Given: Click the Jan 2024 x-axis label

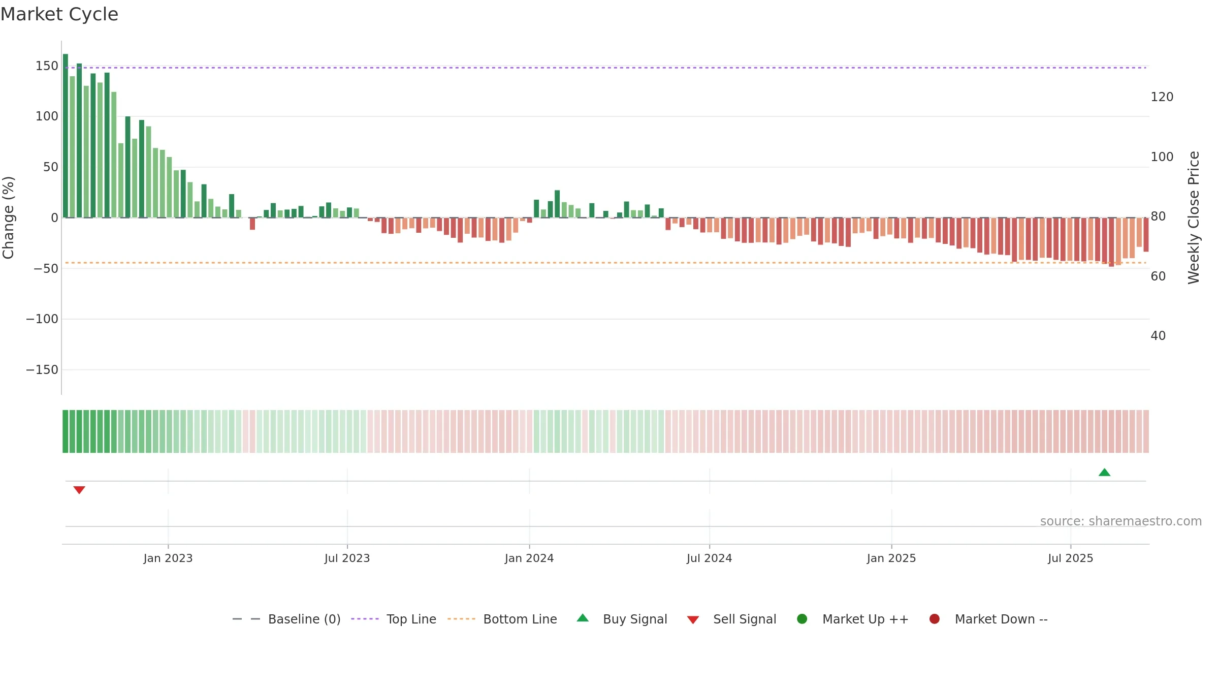Looking at the screenshot, I should (x=529, y=558).
